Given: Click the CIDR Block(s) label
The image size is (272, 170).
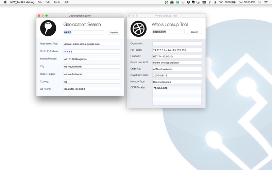Looking at the screenshot, I should coord(138,87).
